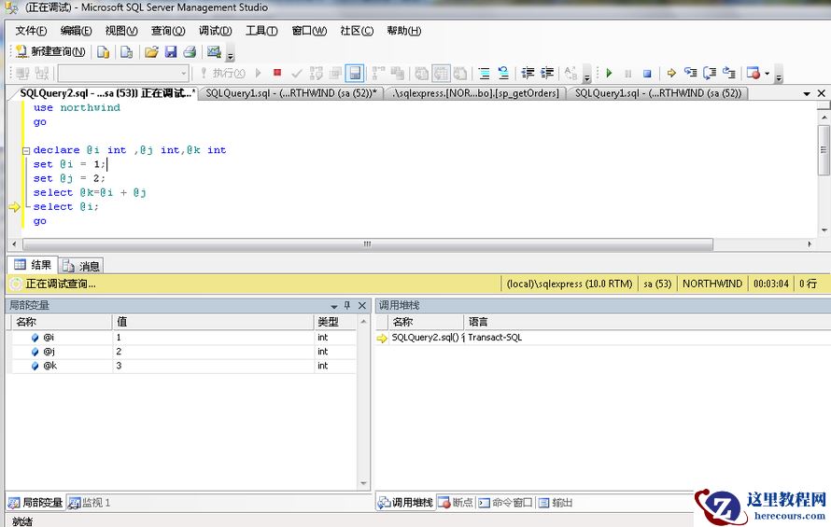Open the 调试 (Debug) menu
Viewport: 831px width, 527px height.
click(215, 31)
